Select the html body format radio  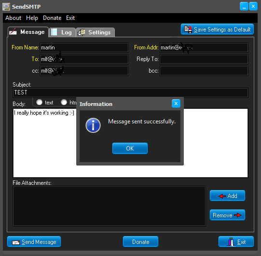click(64, 102)
